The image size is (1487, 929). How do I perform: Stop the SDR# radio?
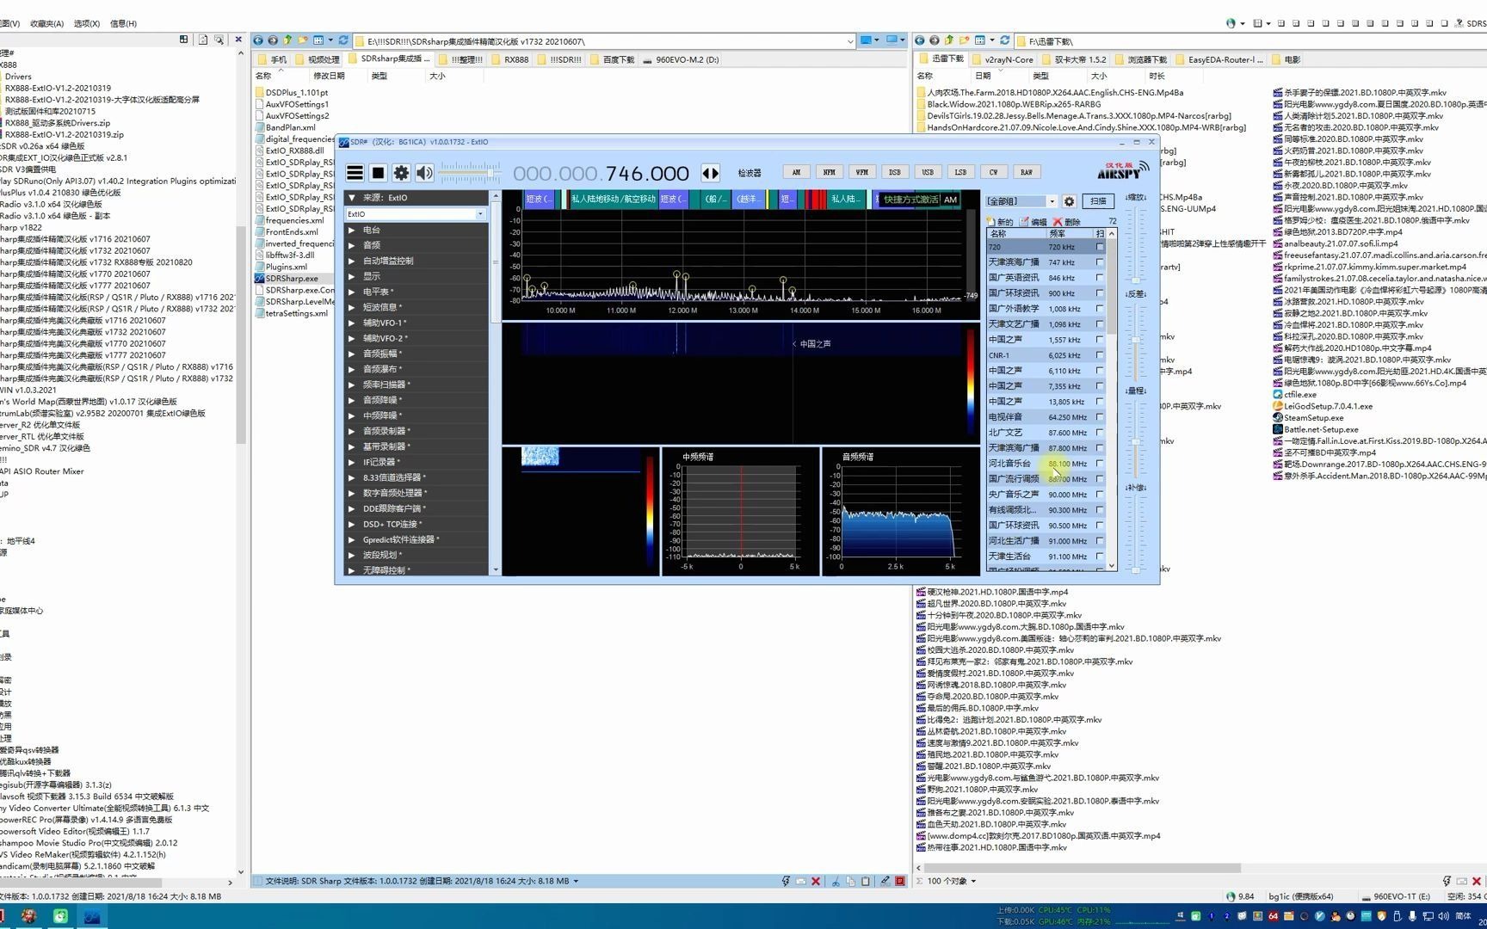click(378, 173)
